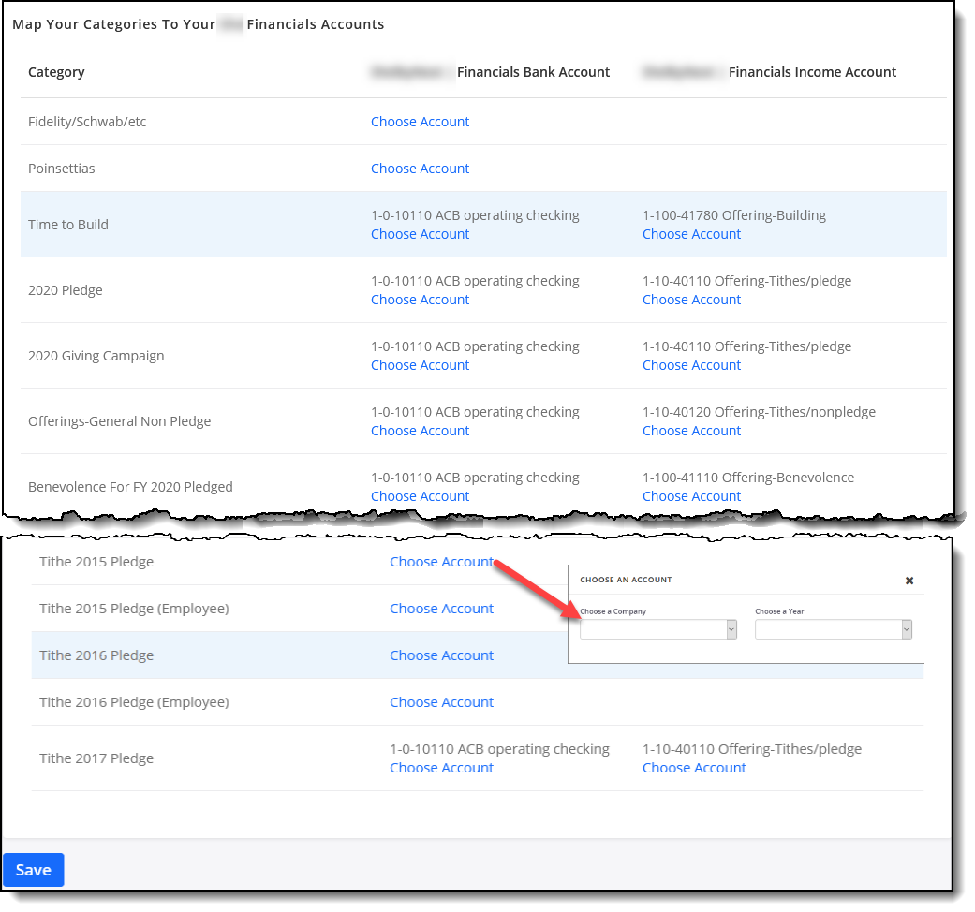Choose income account for Tithe 2017 Pledge
The height and width of the screenshot is (912, 975).
point(694,768)
